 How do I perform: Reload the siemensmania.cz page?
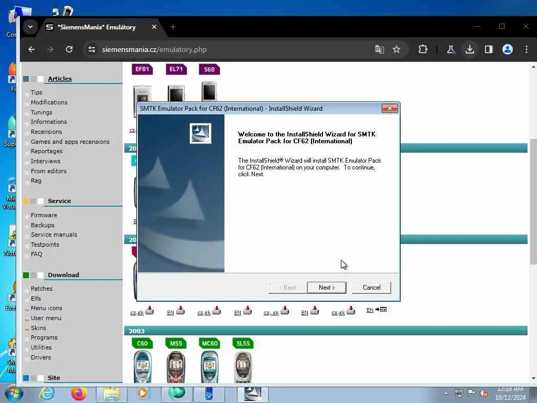69,50
